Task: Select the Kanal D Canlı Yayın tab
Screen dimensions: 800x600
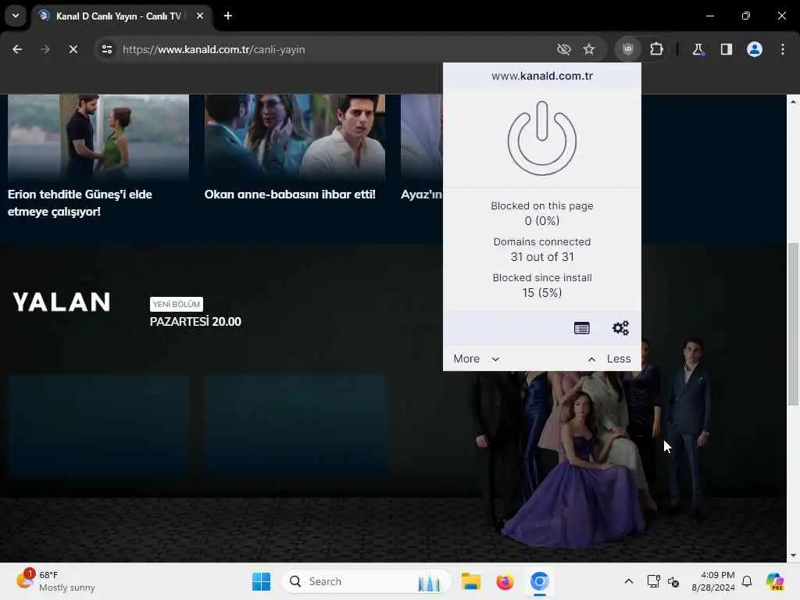Action: (119, 16)
